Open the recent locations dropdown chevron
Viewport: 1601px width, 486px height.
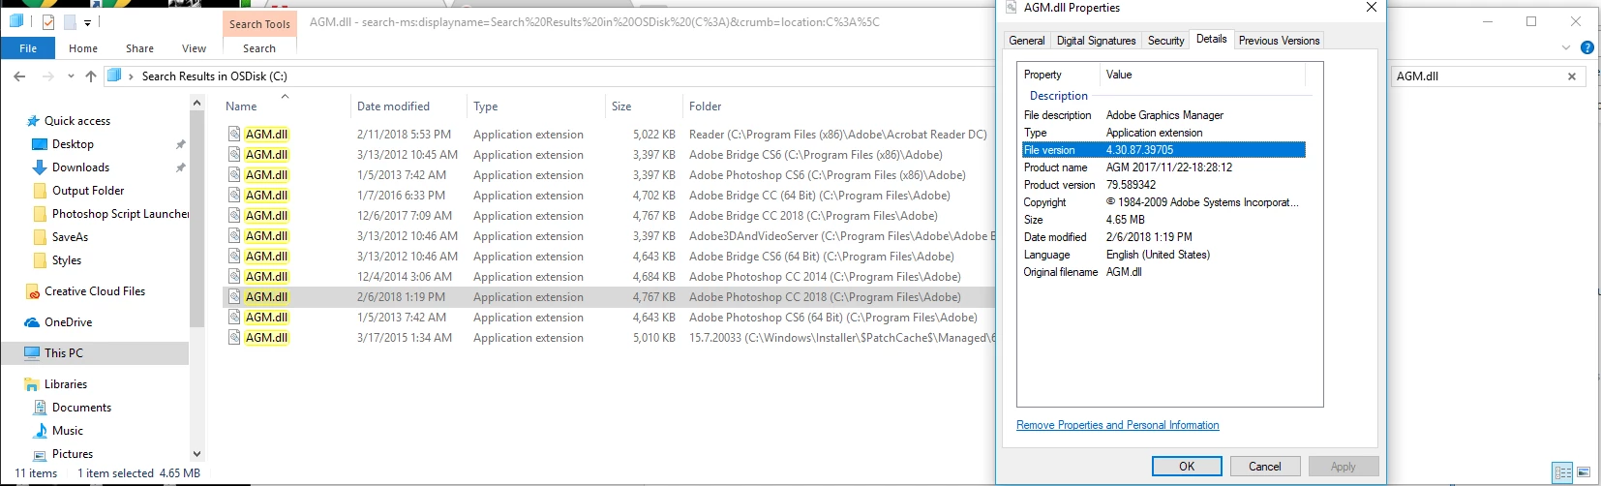point(71,76)
